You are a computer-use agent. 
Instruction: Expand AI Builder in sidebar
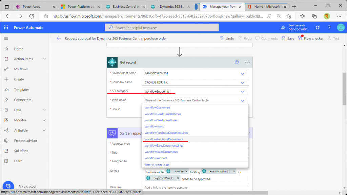(x=44, y=130)
